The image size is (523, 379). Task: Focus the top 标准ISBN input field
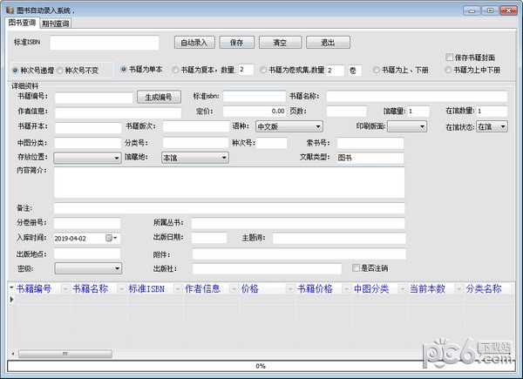click(105, 43)
